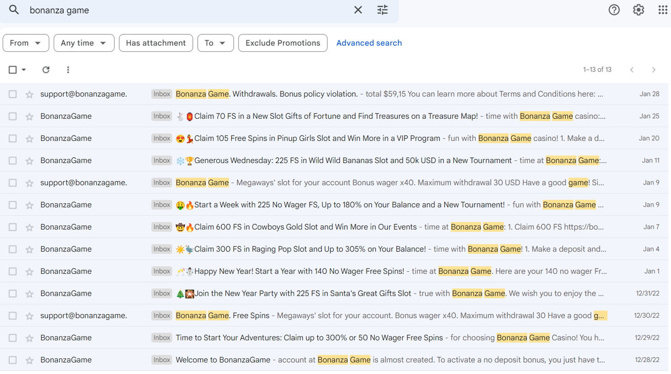Screen dimensions: 671x374
Task: Star the Jan 28 Withdrawals email
Action: 30,94
